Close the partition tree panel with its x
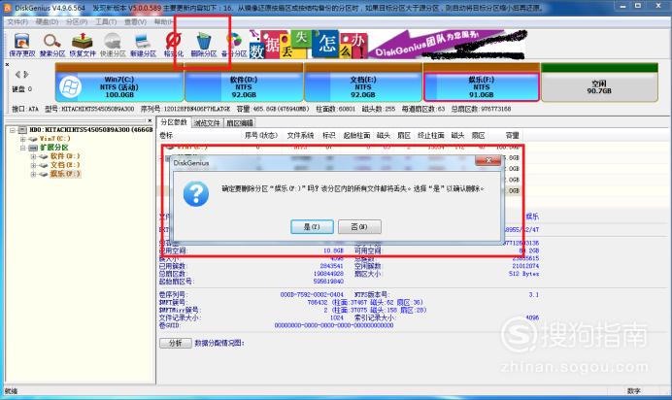The image size is (672, 400). pos(150,120)
